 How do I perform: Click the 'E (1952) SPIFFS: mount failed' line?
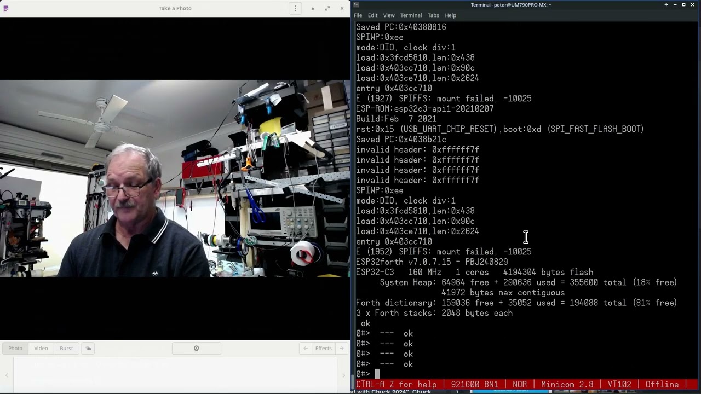point(444,252)
